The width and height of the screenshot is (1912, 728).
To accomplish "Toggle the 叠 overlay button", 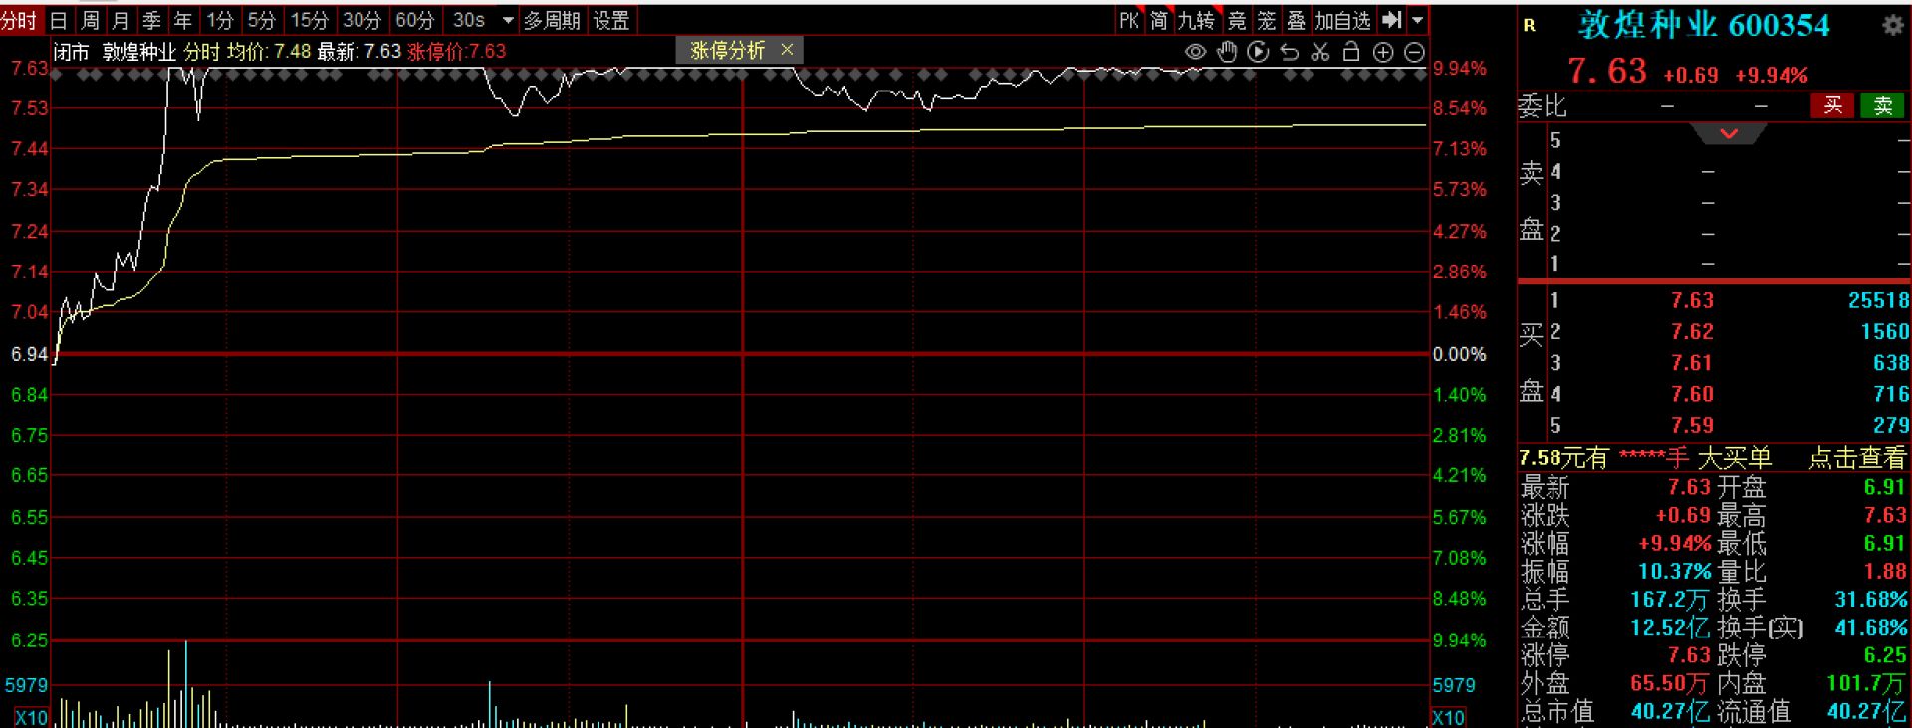I will click(1296, 20).
